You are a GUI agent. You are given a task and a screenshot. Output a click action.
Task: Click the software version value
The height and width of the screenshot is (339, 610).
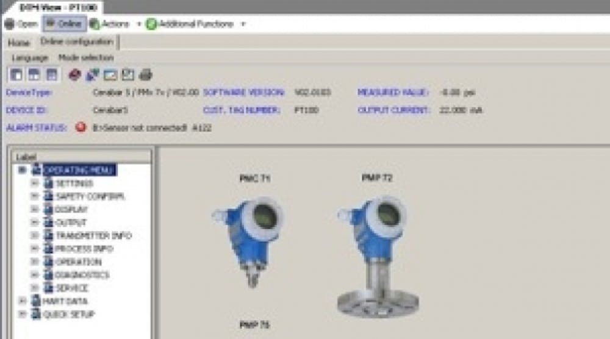(x=313, y=93)
